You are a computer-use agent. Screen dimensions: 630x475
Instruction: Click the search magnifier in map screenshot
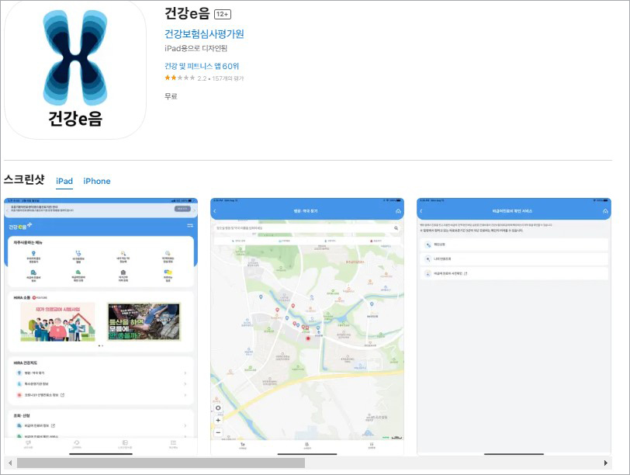[x=396, y=228]
